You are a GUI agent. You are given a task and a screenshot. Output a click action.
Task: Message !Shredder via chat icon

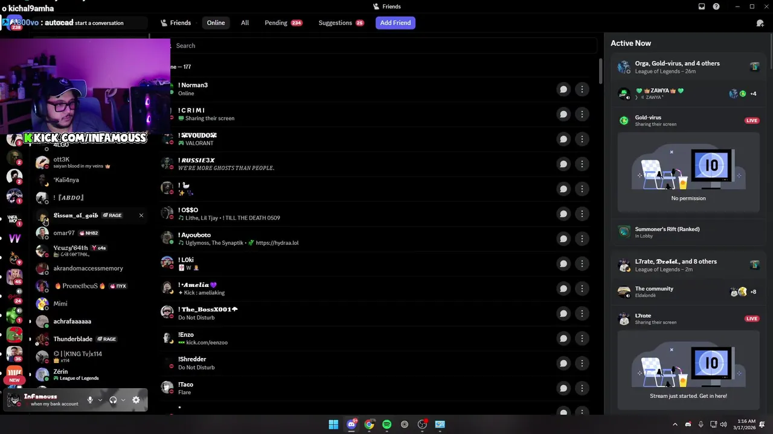pos(563,363)
